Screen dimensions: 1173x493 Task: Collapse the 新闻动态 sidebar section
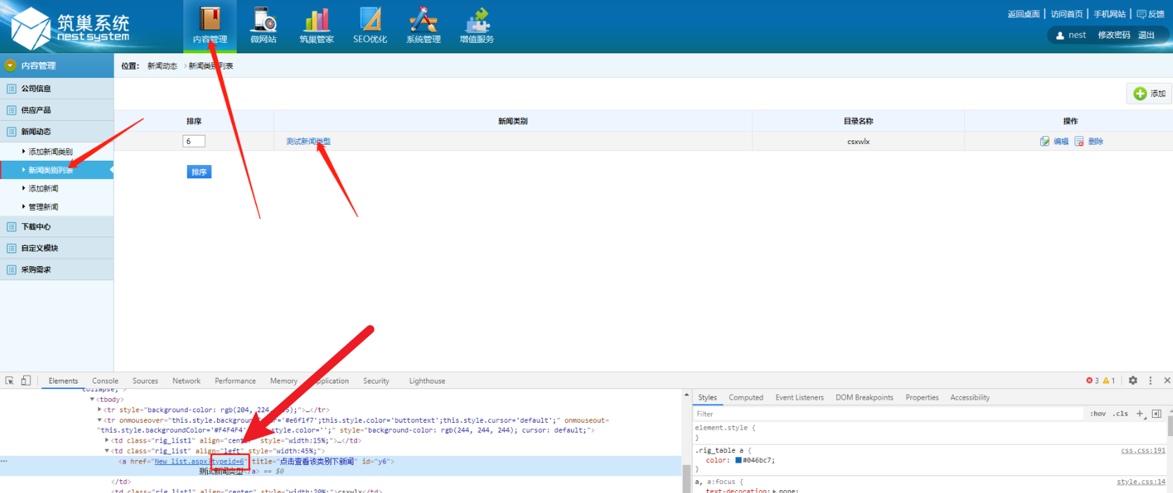coord(37,131)
